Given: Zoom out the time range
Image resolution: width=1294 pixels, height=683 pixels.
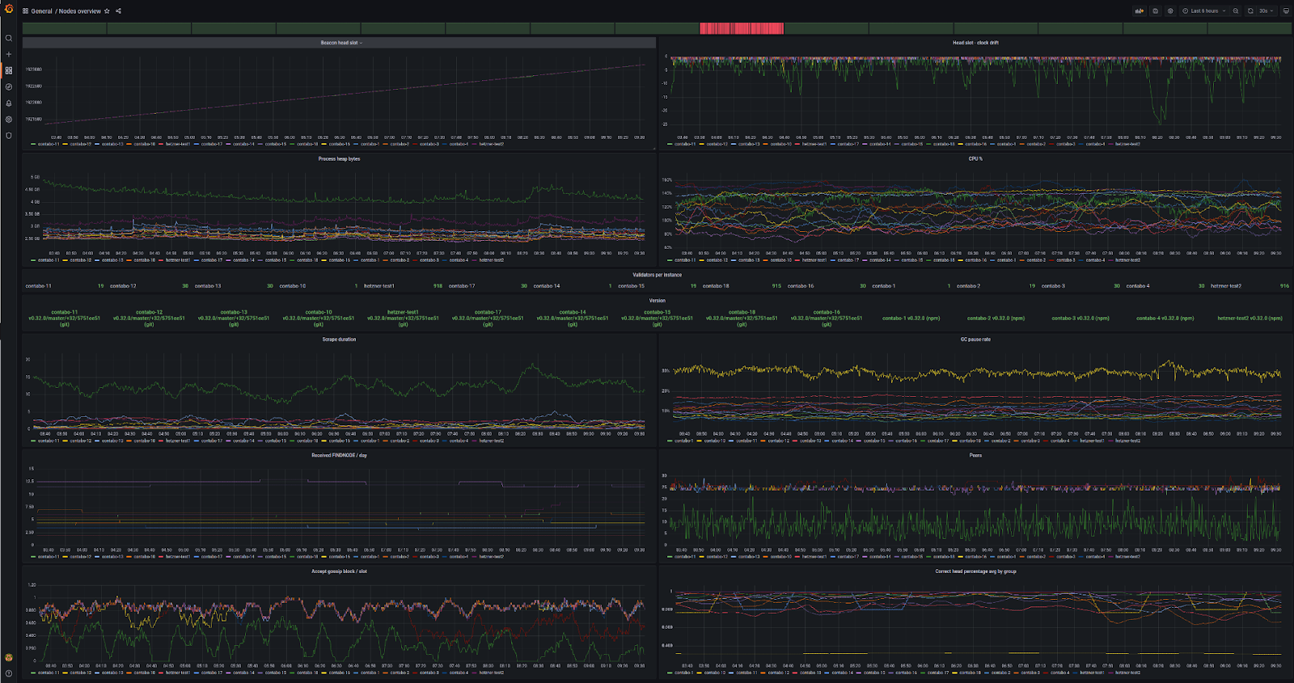Looking at the screenshot, I should pyautogui.click(x=1236, y=11).
